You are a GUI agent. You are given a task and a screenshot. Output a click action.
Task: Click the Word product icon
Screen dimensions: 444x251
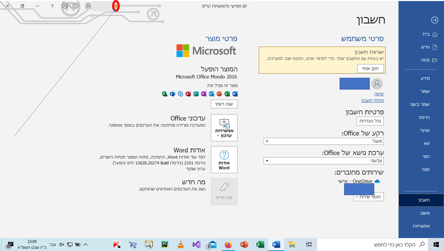[x=235, y=94]
